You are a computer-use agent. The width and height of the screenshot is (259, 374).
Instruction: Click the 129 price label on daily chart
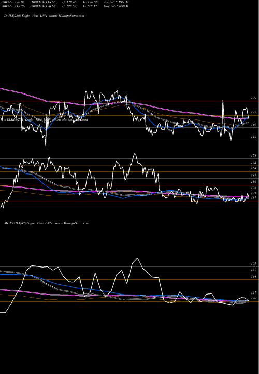pyautogui.click(x=253, y=98)
